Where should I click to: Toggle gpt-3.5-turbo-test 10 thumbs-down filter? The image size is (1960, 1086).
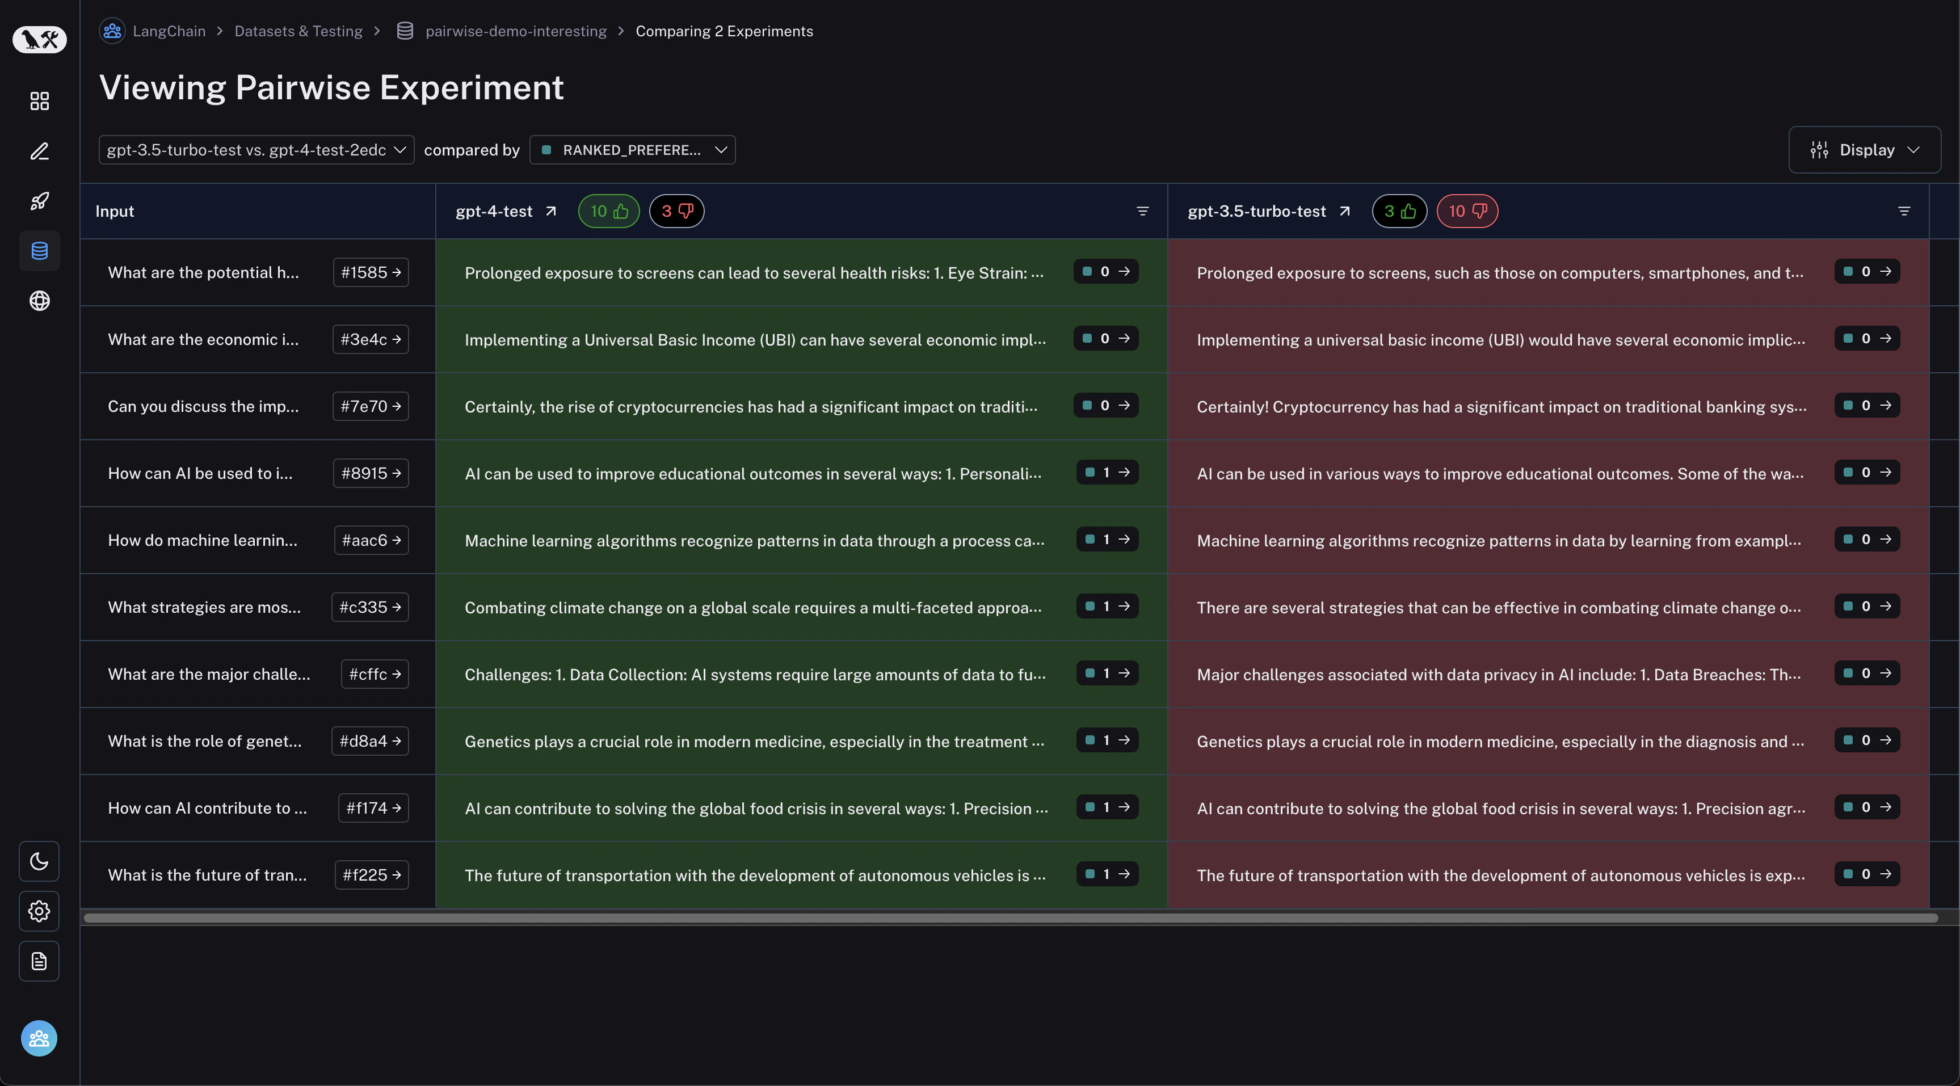pyautogui.click(x=1466, y=212)
